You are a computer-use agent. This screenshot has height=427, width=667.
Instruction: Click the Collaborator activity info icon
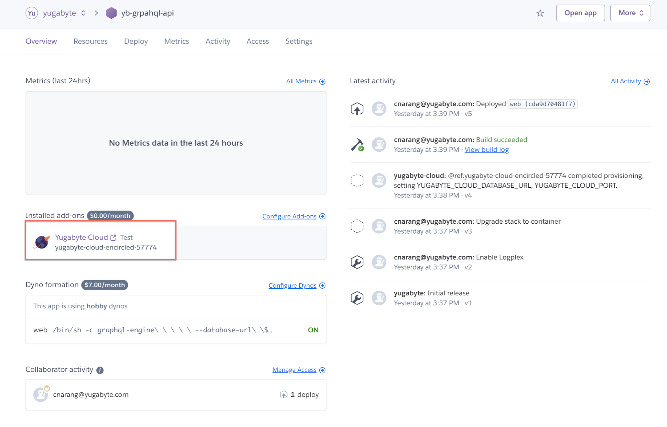point(100,370)
